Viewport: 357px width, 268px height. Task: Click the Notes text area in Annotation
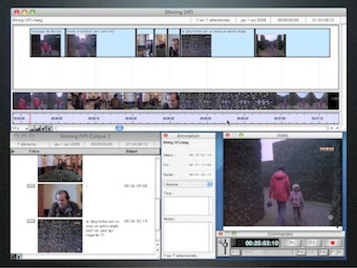(188, 237)
